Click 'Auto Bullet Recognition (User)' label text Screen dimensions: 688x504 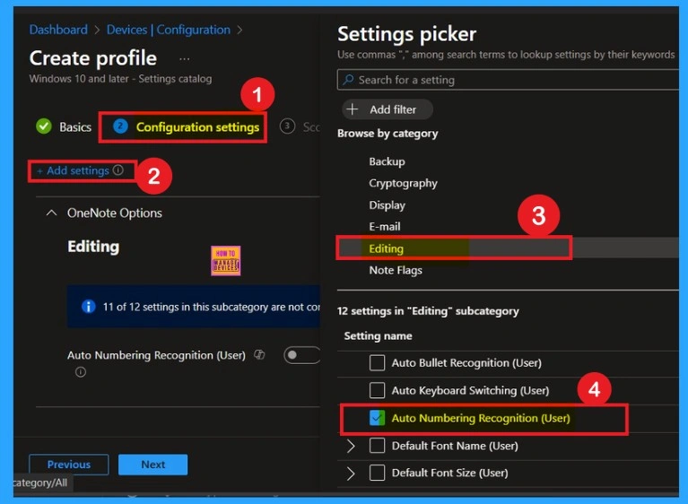[466, 363]
